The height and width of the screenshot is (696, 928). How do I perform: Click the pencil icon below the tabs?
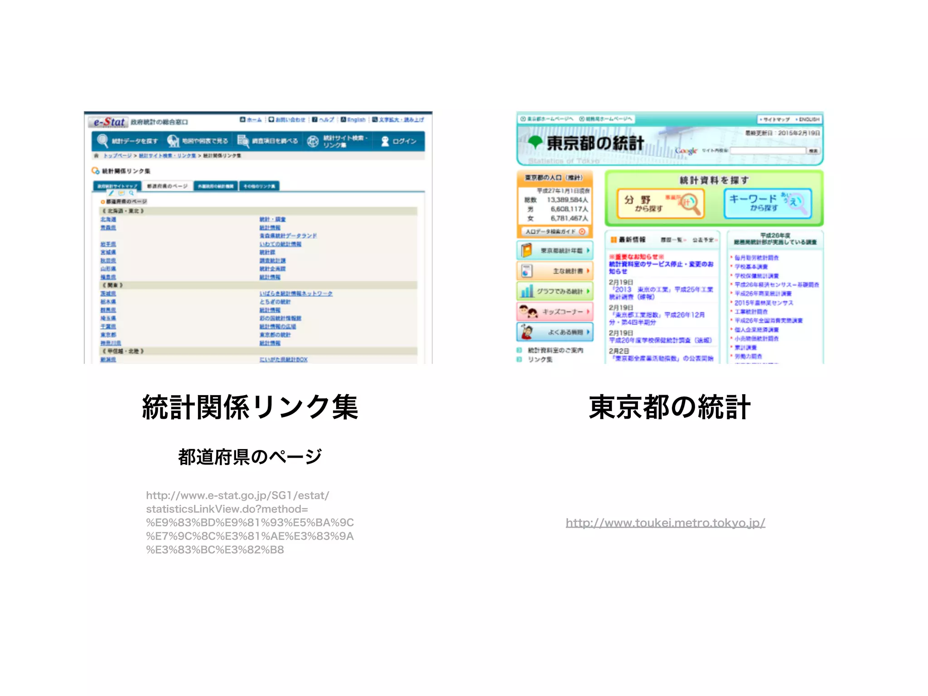pyautogui.click(x=111, y=193)
